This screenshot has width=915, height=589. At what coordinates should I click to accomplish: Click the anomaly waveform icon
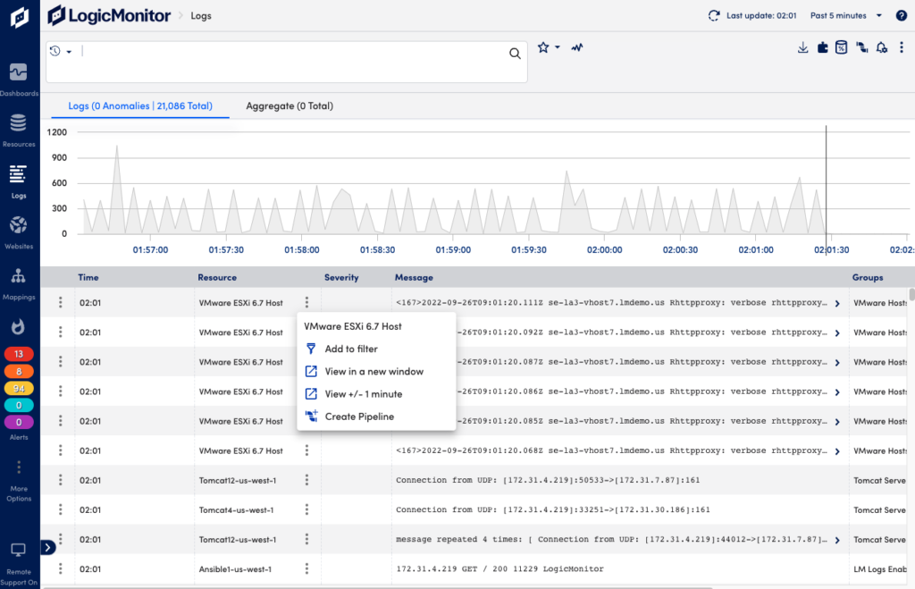click(577, 47)
